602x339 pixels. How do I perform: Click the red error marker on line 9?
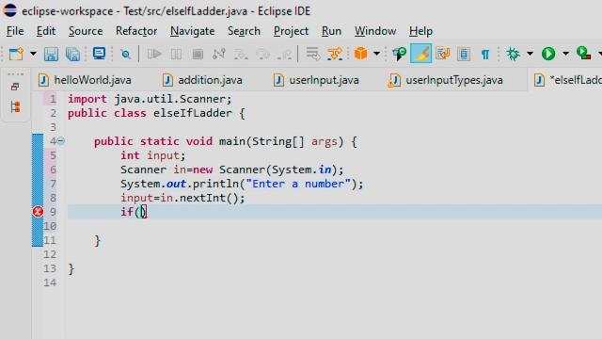[x=38, y=211]
